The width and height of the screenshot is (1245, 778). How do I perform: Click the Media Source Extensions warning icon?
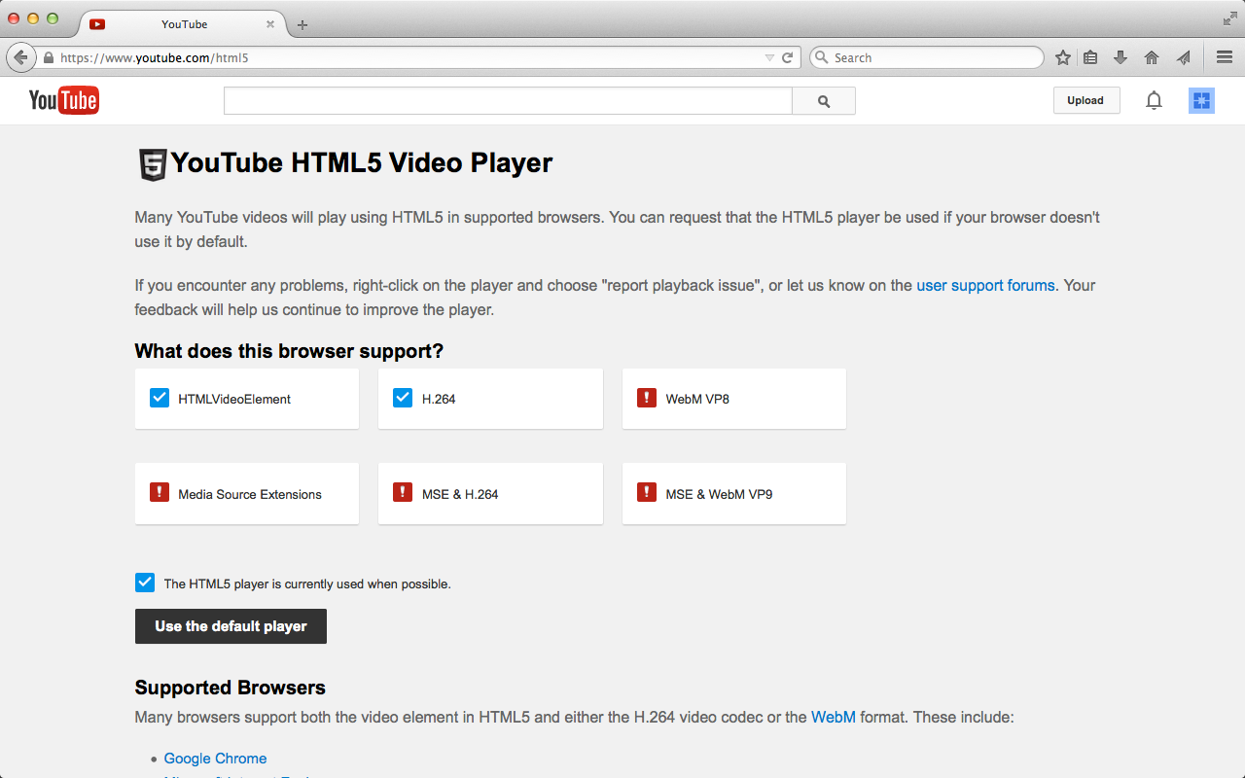click(160, 493)
